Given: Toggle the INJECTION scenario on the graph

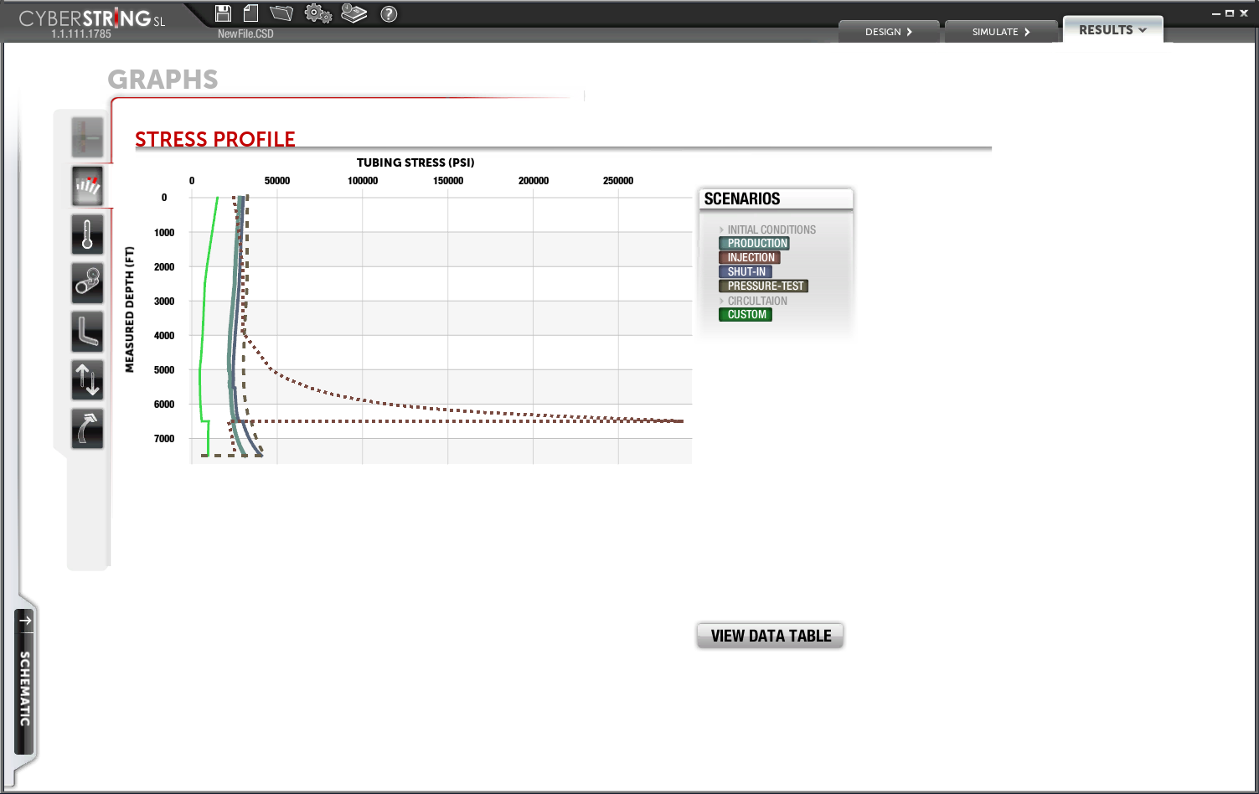Looking at the screenshot, I should tap(751, 258).
